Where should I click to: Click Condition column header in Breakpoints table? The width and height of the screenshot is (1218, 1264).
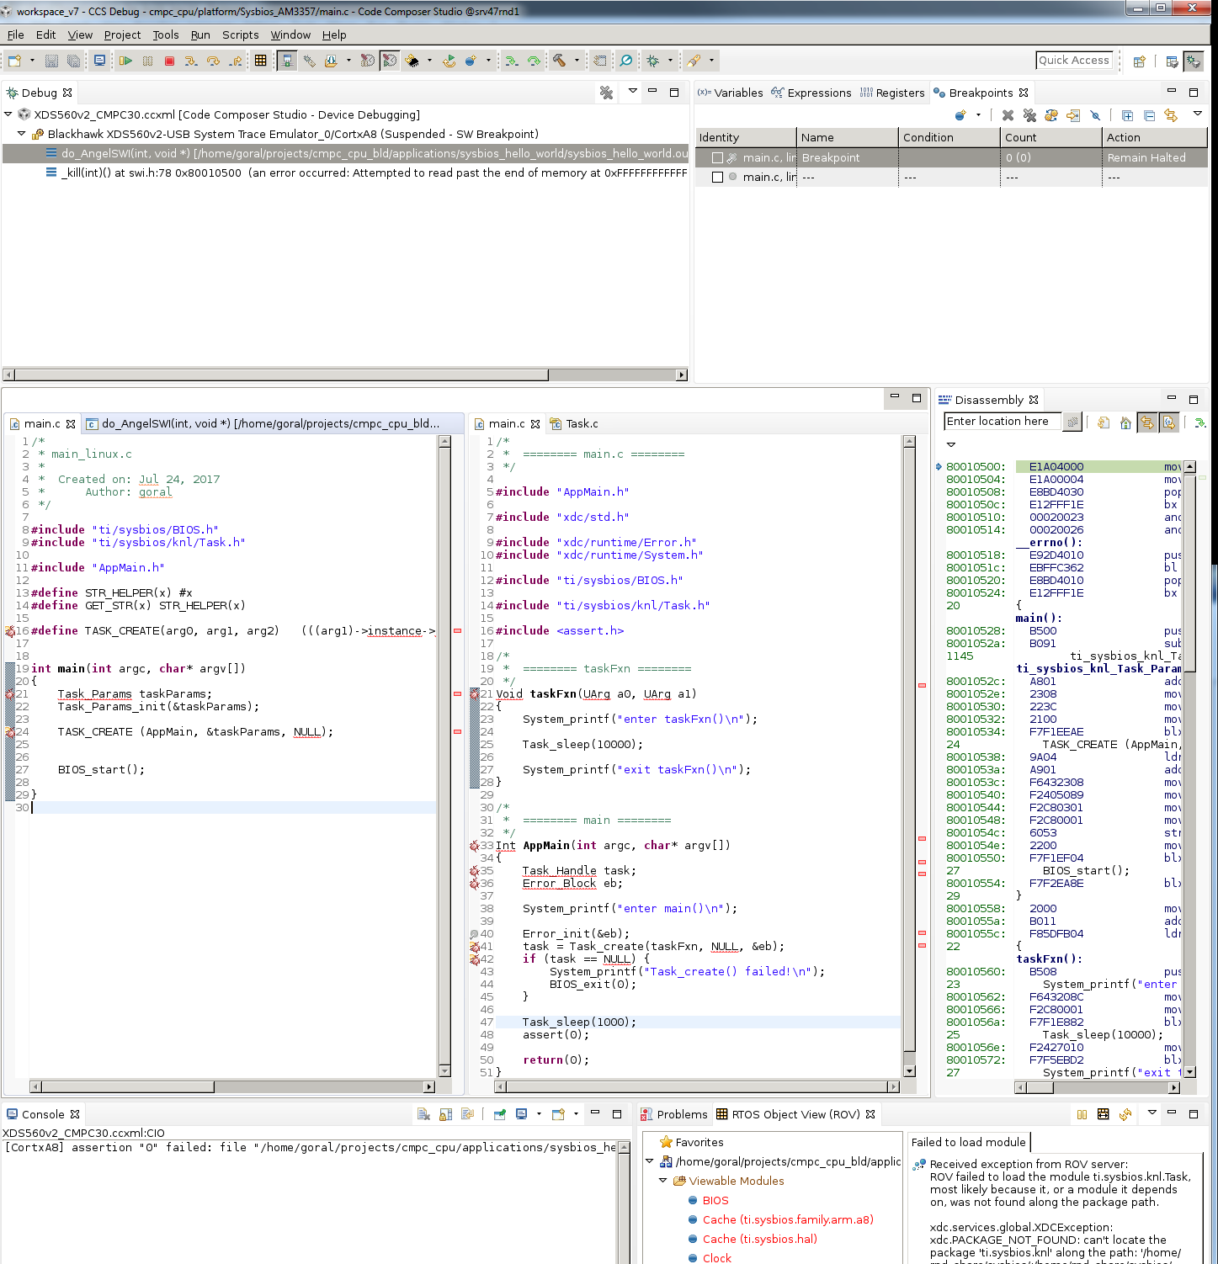pos(949,137)
